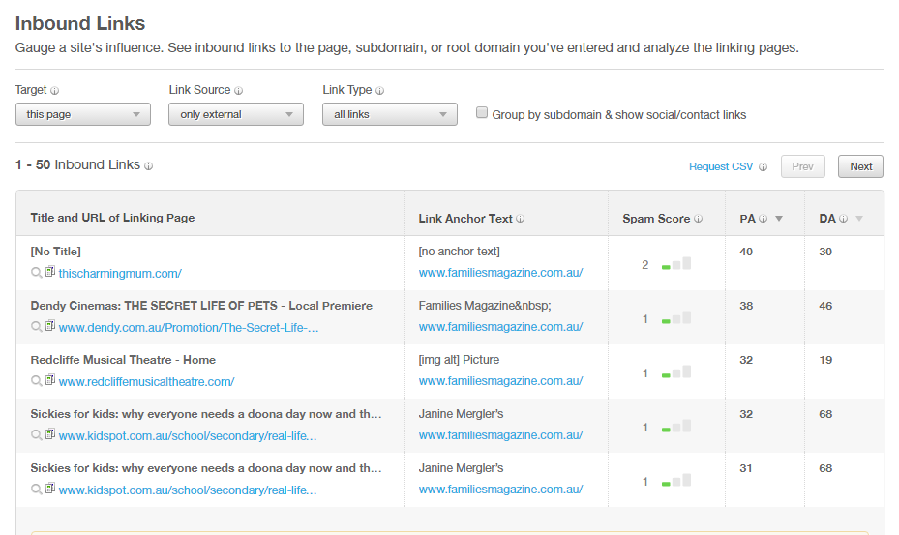Click page icon beside kidspot link with PA 31
Screen dimensions: 899x535
[x=50, y=488]
